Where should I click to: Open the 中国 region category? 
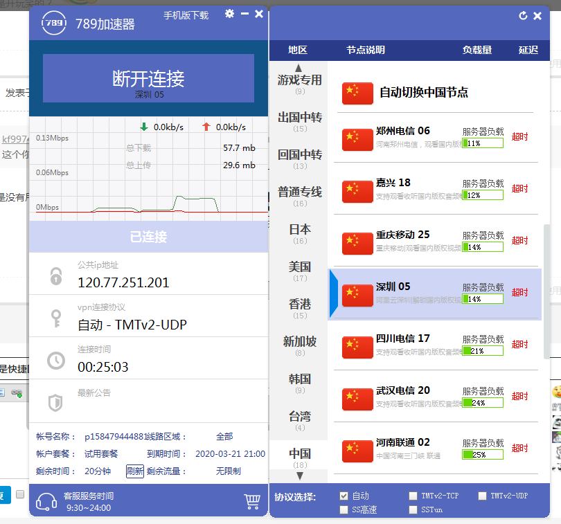coord(300,458)
